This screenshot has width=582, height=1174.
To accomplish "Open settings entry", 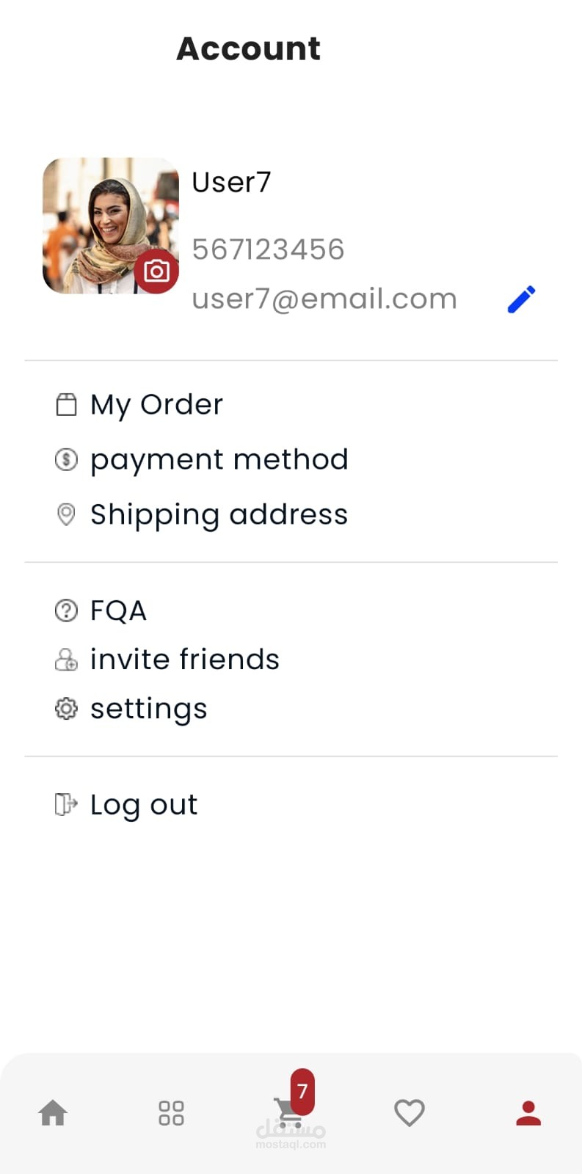I will click(148, 709).
